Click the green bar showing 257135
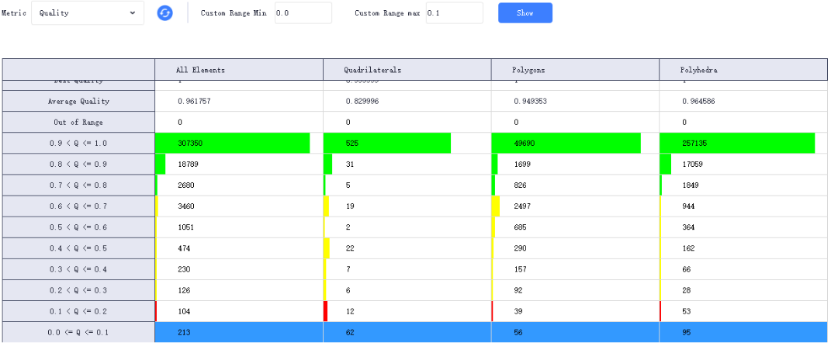Image resolution: width=838 pixels, height=343 pixels. pos(738,144)
